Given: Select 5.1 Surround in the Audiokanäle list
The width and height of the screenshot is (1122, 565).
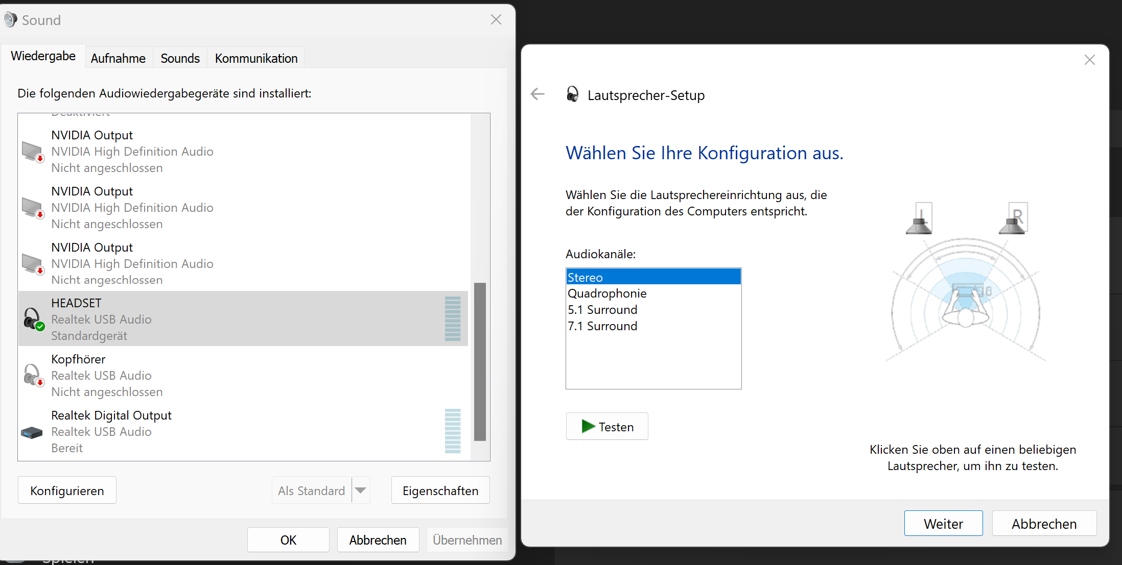Looking at the screenshot, I should tap(602, 310).
